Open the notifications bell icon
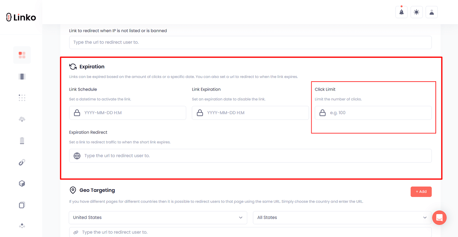Image resolution: width=458 pixels, height=237 pixels. click(401, 12)
